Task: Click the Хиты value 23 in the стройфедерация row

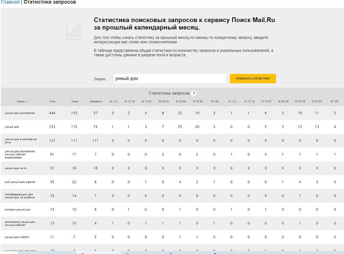Action: pos(52,196)
